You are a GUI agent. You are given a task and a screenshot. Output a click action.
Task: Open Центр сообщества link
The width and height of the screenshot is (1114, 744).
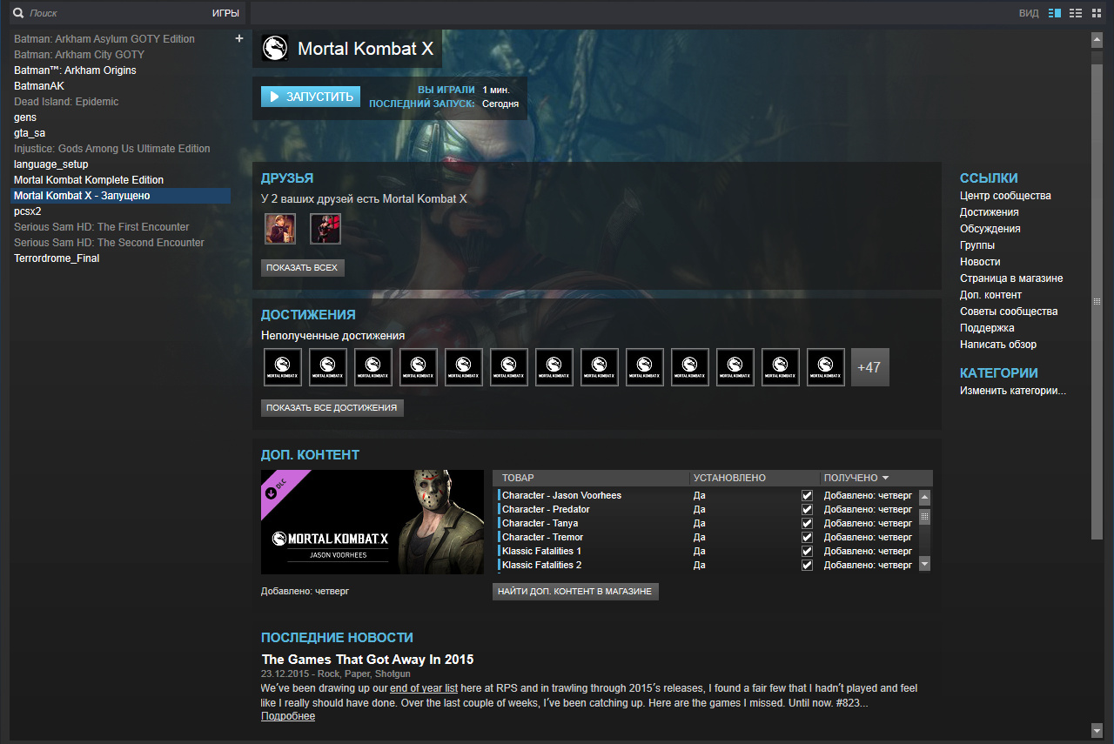(x=1005, y=196)
